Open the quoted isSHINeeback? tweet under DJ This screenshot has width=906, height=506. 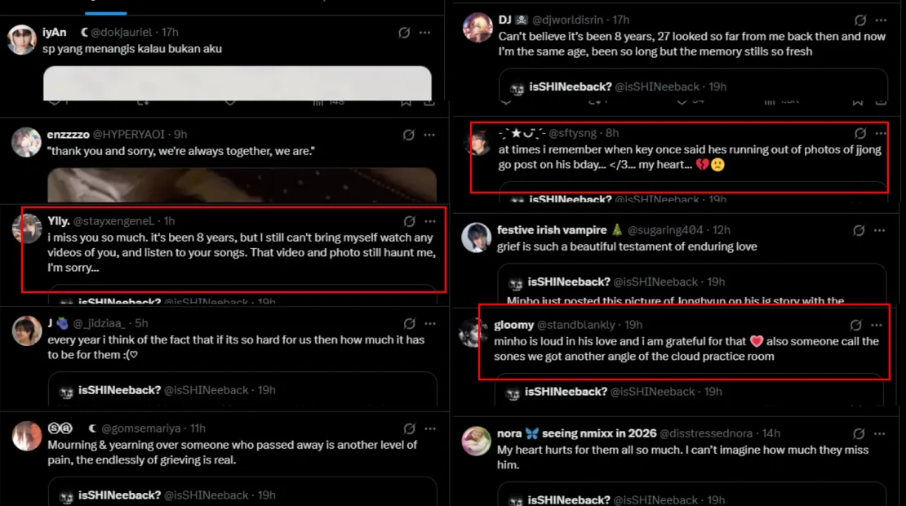tap(693, 86)
